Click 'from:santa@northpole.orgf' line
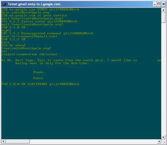 click(26, 48)
